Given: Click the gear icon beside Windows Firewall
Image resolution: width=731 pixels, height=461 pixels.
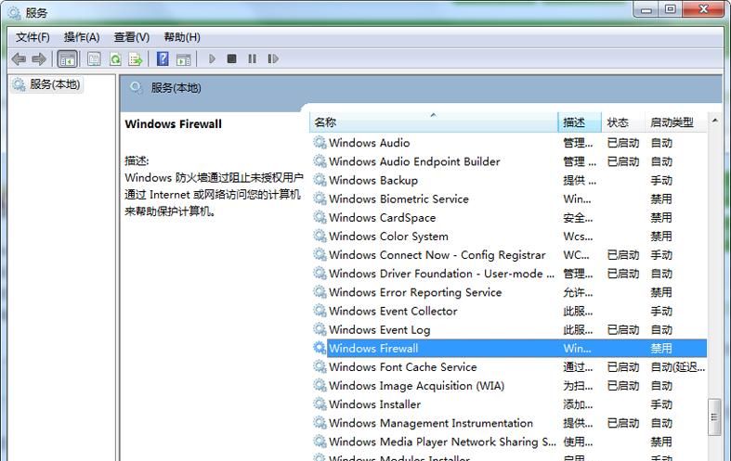Looking at the screenshot, I should (320, 348).
